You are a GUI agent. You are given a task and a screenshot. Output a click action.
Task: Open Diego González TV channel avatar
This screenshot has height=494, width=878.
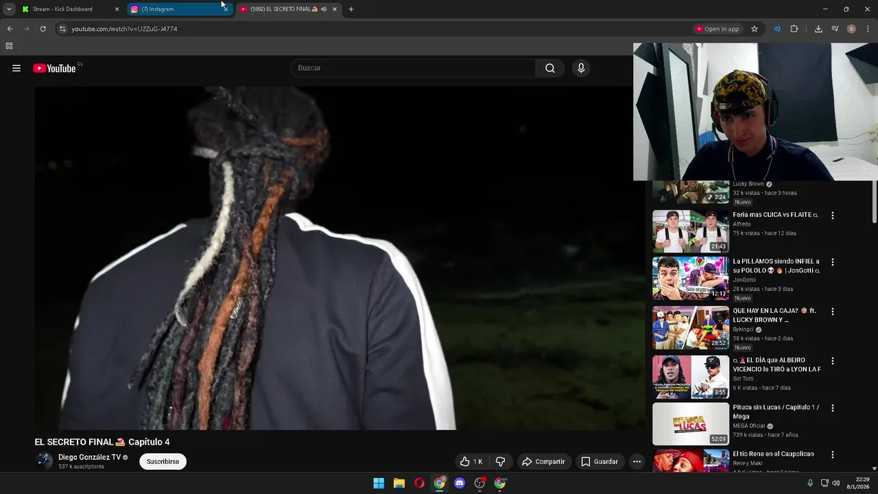click(45, 461)
